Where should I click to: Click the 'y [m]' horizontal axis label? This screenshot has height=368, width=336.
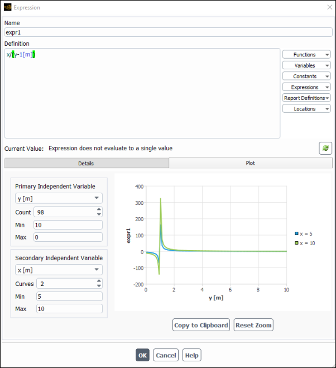point(216,298)
